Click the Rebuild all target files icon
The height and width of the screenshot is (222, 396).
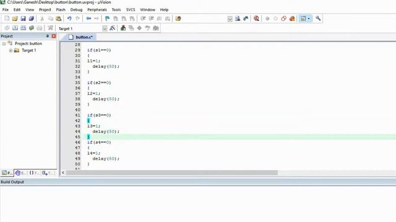click(24, 28)
